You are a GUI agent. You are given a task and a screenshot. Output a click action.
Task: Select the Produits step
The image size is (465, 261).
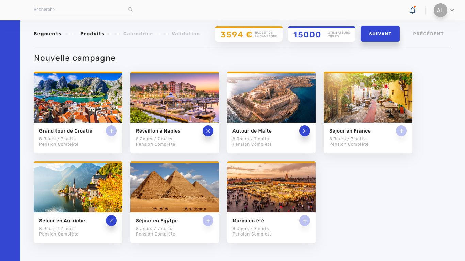coord(92,34)
